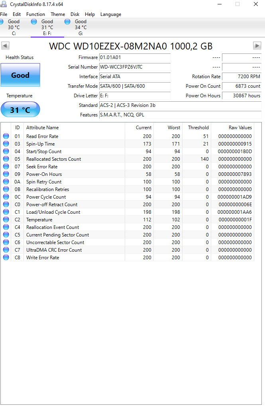Click status orb for Start/Stop Count
The height and width of the screenshot is (408, 265).
6,151
